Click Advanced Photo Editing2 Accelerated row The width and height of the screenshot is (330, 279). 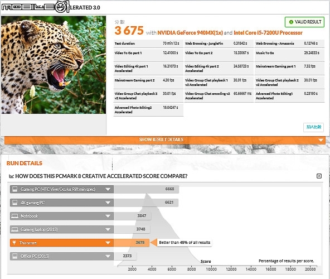click(148, 110)
